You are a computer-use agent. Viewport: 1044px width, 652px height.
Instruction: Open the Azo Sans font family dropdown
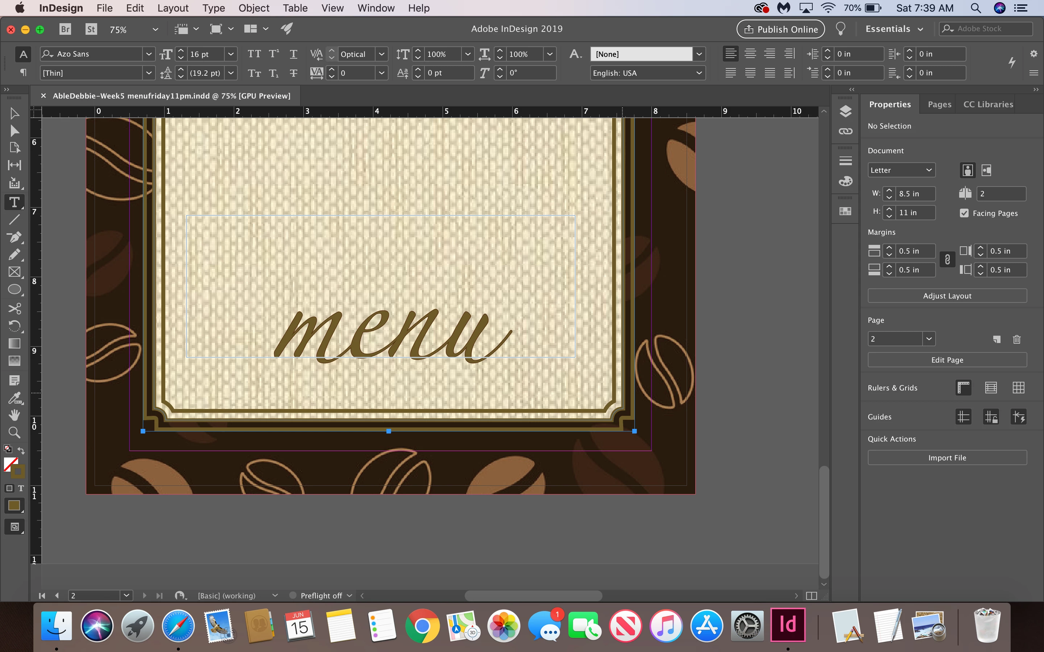[148, 54]
